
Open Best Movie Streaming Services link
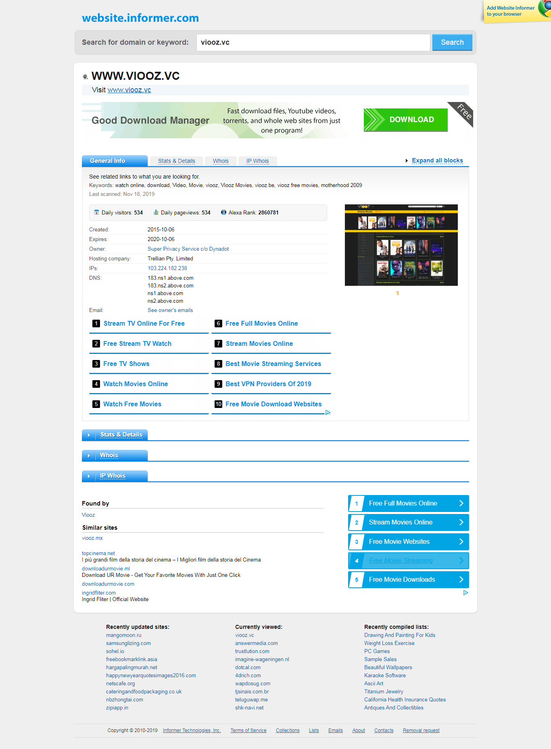[273, 364]
